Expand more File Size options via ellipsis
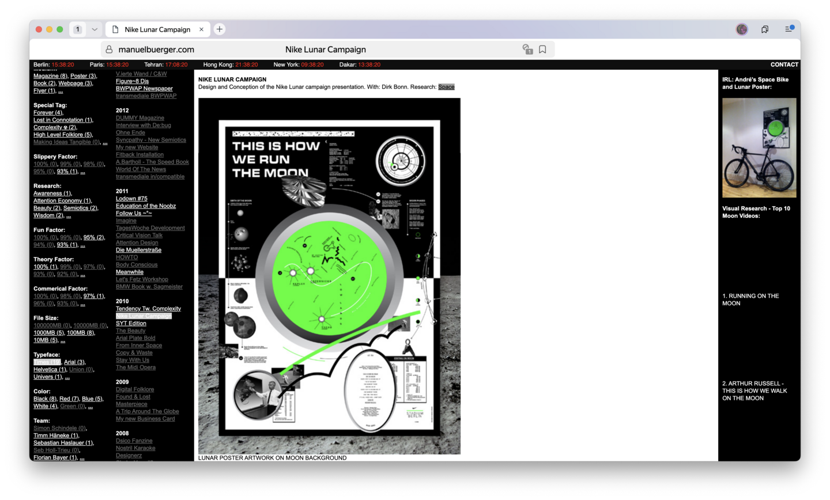This screenshot has height=500, width=830. [63, 340]
